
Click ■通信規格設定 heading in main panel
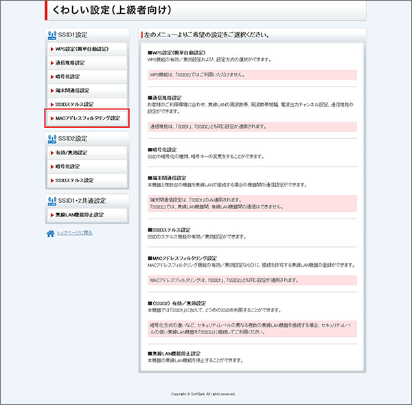(165, 98)
